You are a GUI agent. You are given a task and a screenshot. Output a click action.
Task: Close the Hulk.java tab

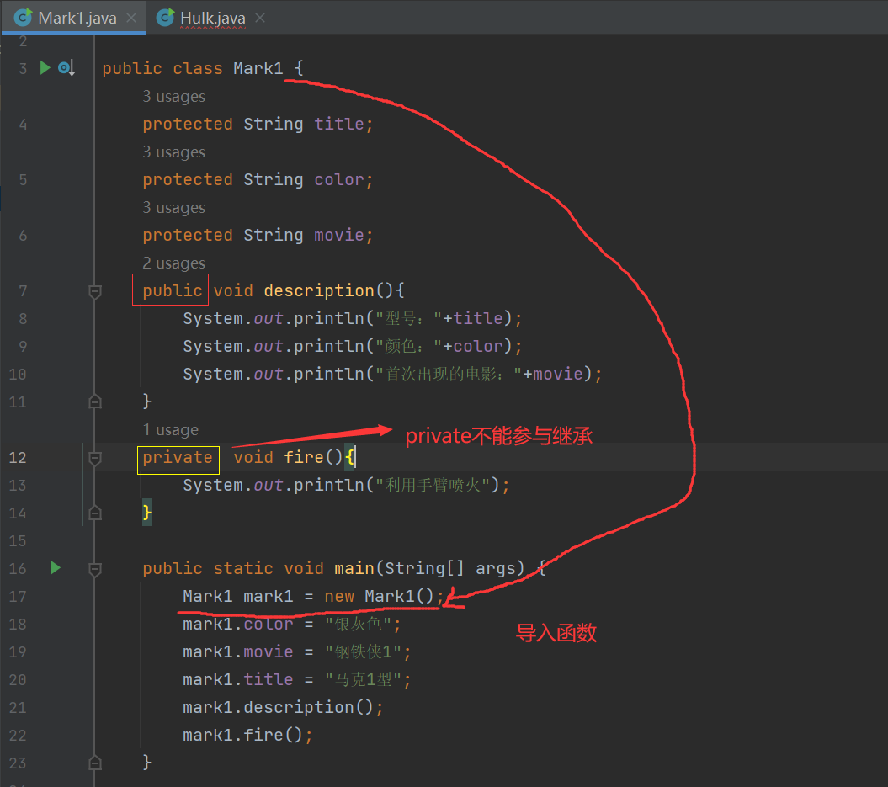click(259, 18)
